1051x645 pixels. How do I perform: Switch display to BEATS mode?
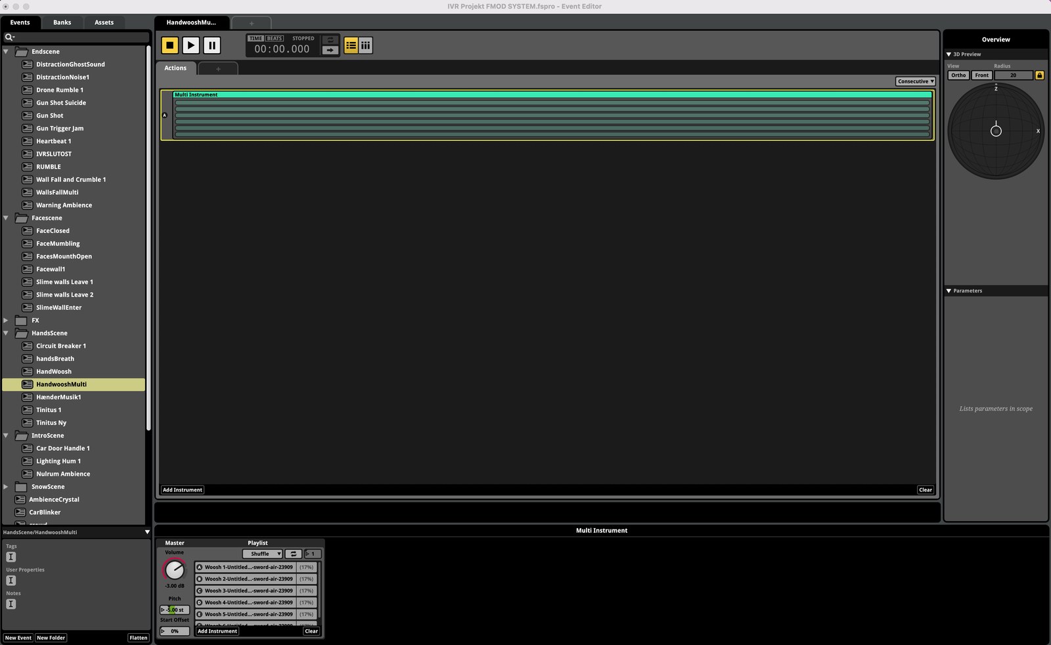tap(275, 39)
